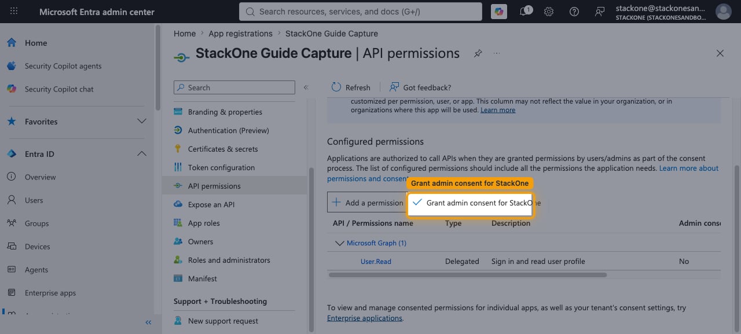Open Expose an API
The height and width of the screenshot is (334, 741).
click(211, 204)
